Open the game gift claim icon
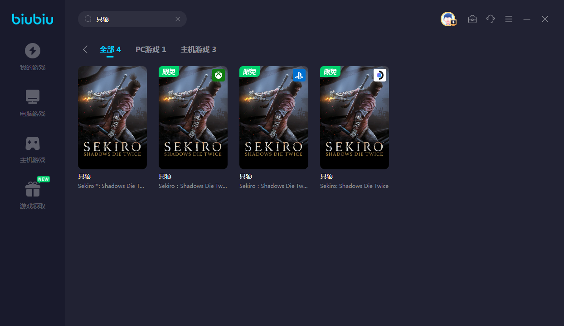The width and height of the screenshot is (564, 326). (32, 189)
